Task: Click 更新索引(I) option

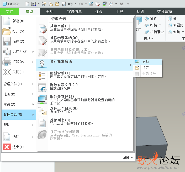Action: click(x=84, y=76)
